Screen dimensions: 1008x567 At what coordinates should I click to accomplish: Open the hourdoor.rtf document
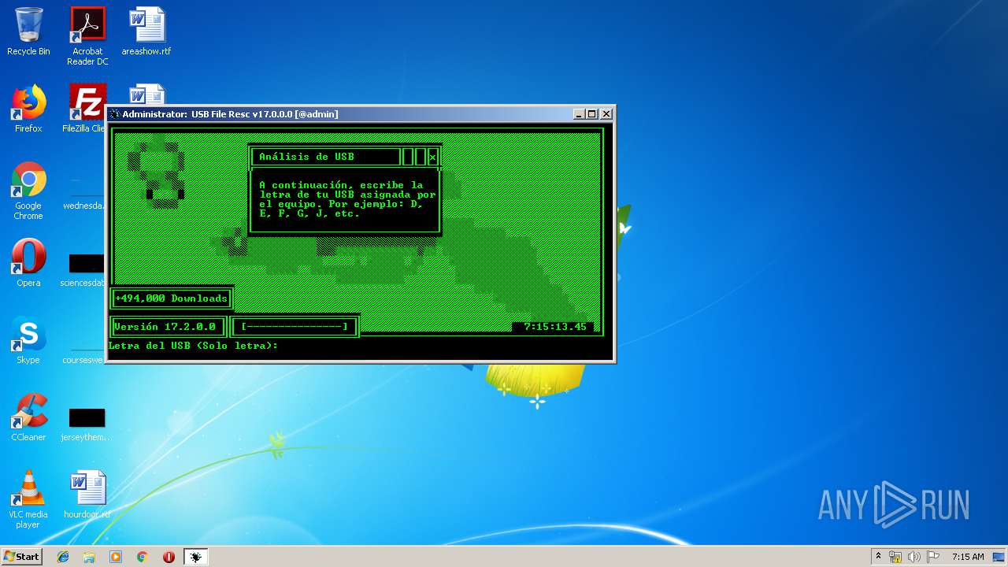(87, 495)
